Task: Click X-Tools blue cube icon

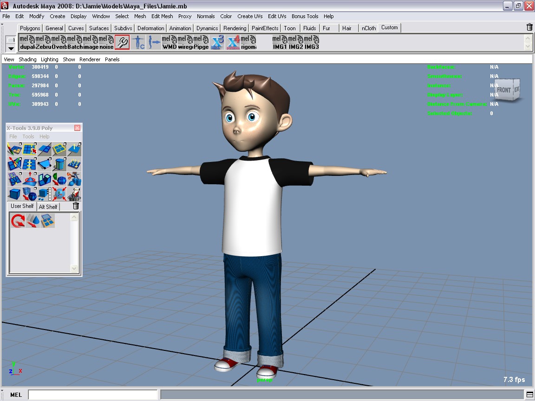Action: (14, 194)
